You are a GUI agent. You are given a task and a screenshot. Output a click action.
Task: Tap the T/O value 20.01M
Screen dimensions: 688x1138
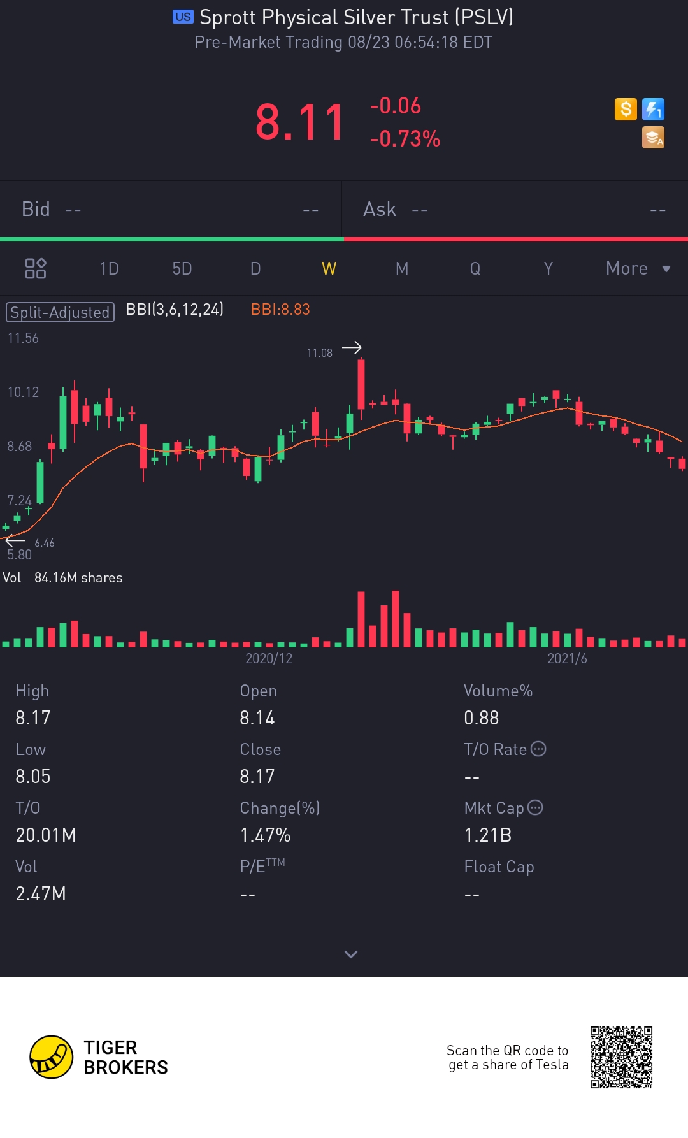pos(46,835)
